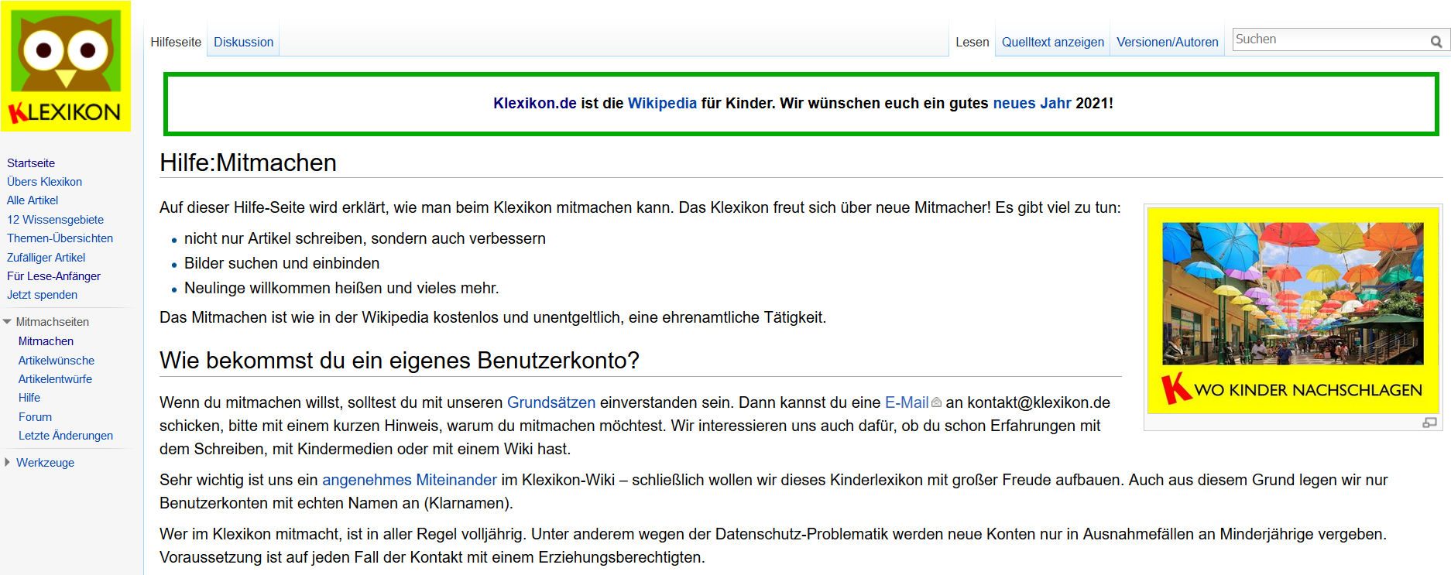1451x575 pixels.
Task: Open the Versionen/Autoren tab
Action: click(1168, 42)
